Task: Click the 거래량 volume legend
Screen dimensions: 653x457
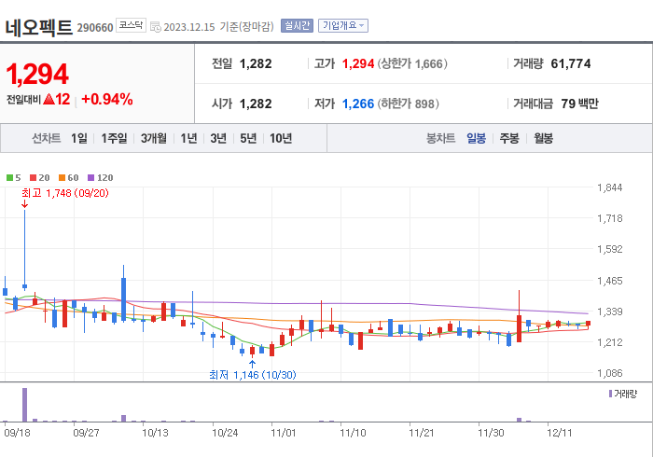Action: click(x=622, y=394)
